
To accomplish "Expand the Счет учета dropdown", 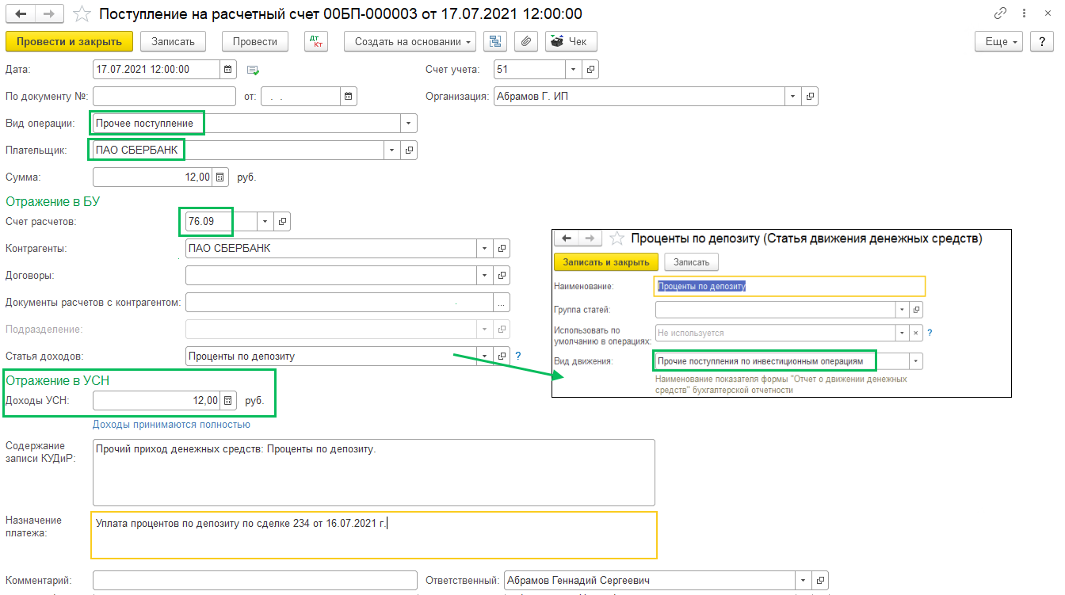I will [573, 69].
